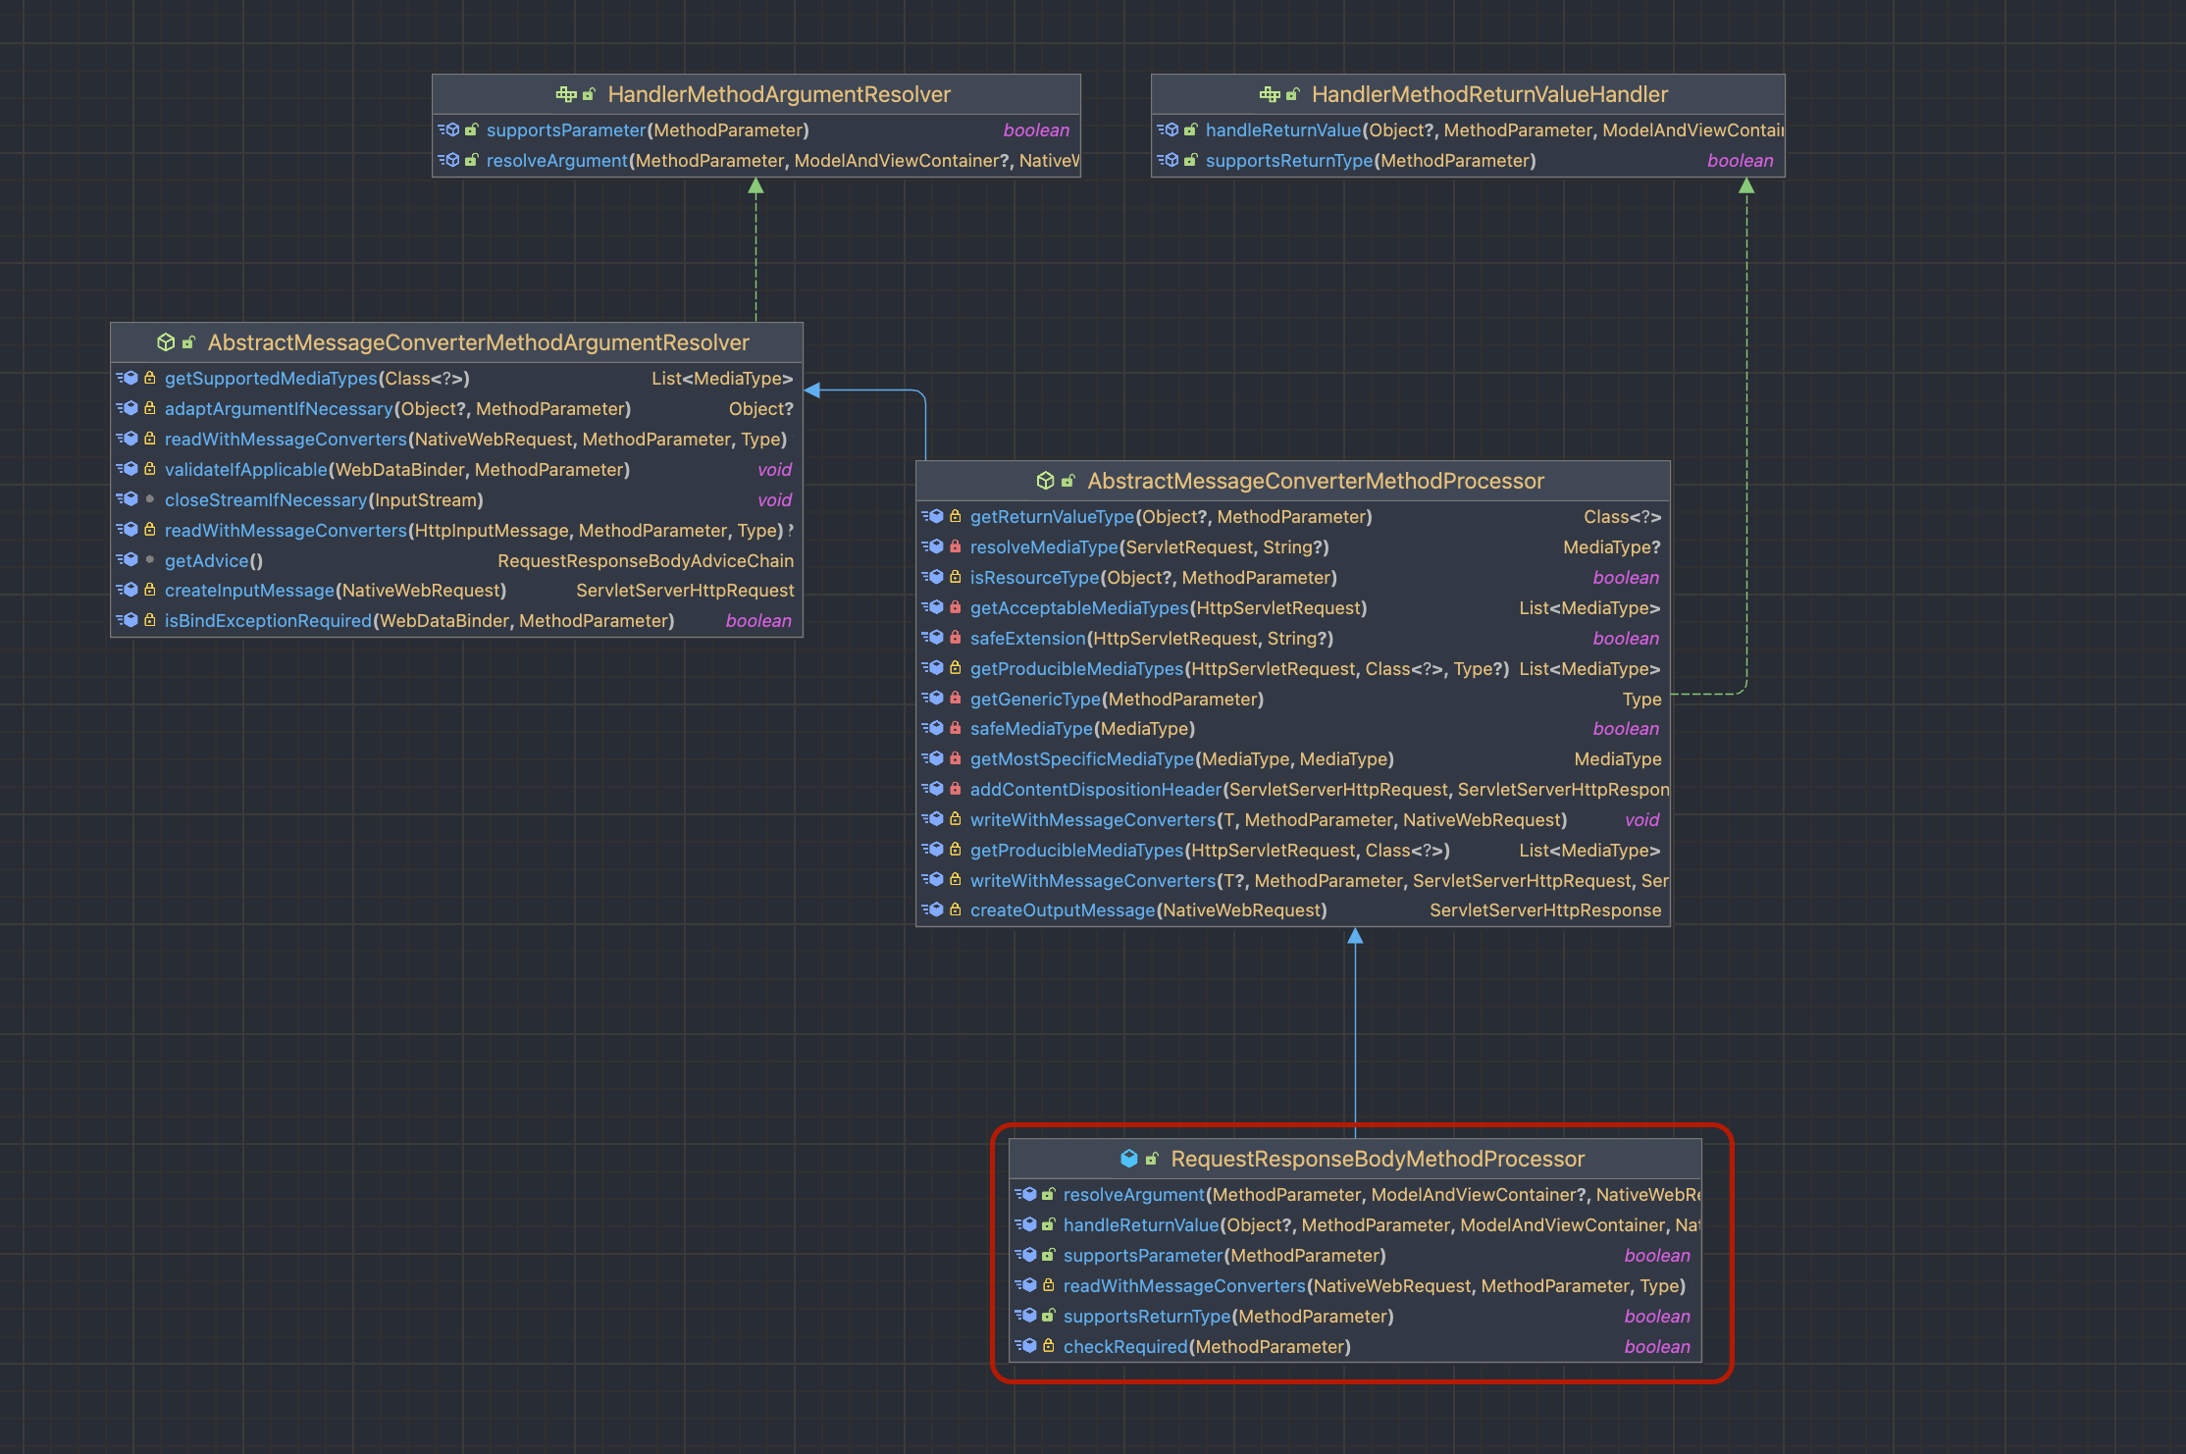2186x1454 pixels.
Task: Click the visibility dot icon beside getAdvice()
Action: pos(149,560)
